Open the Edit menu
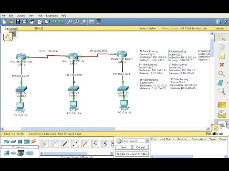Image resolution: width=229 pixels, height=171 pixels. pos(11,16)
